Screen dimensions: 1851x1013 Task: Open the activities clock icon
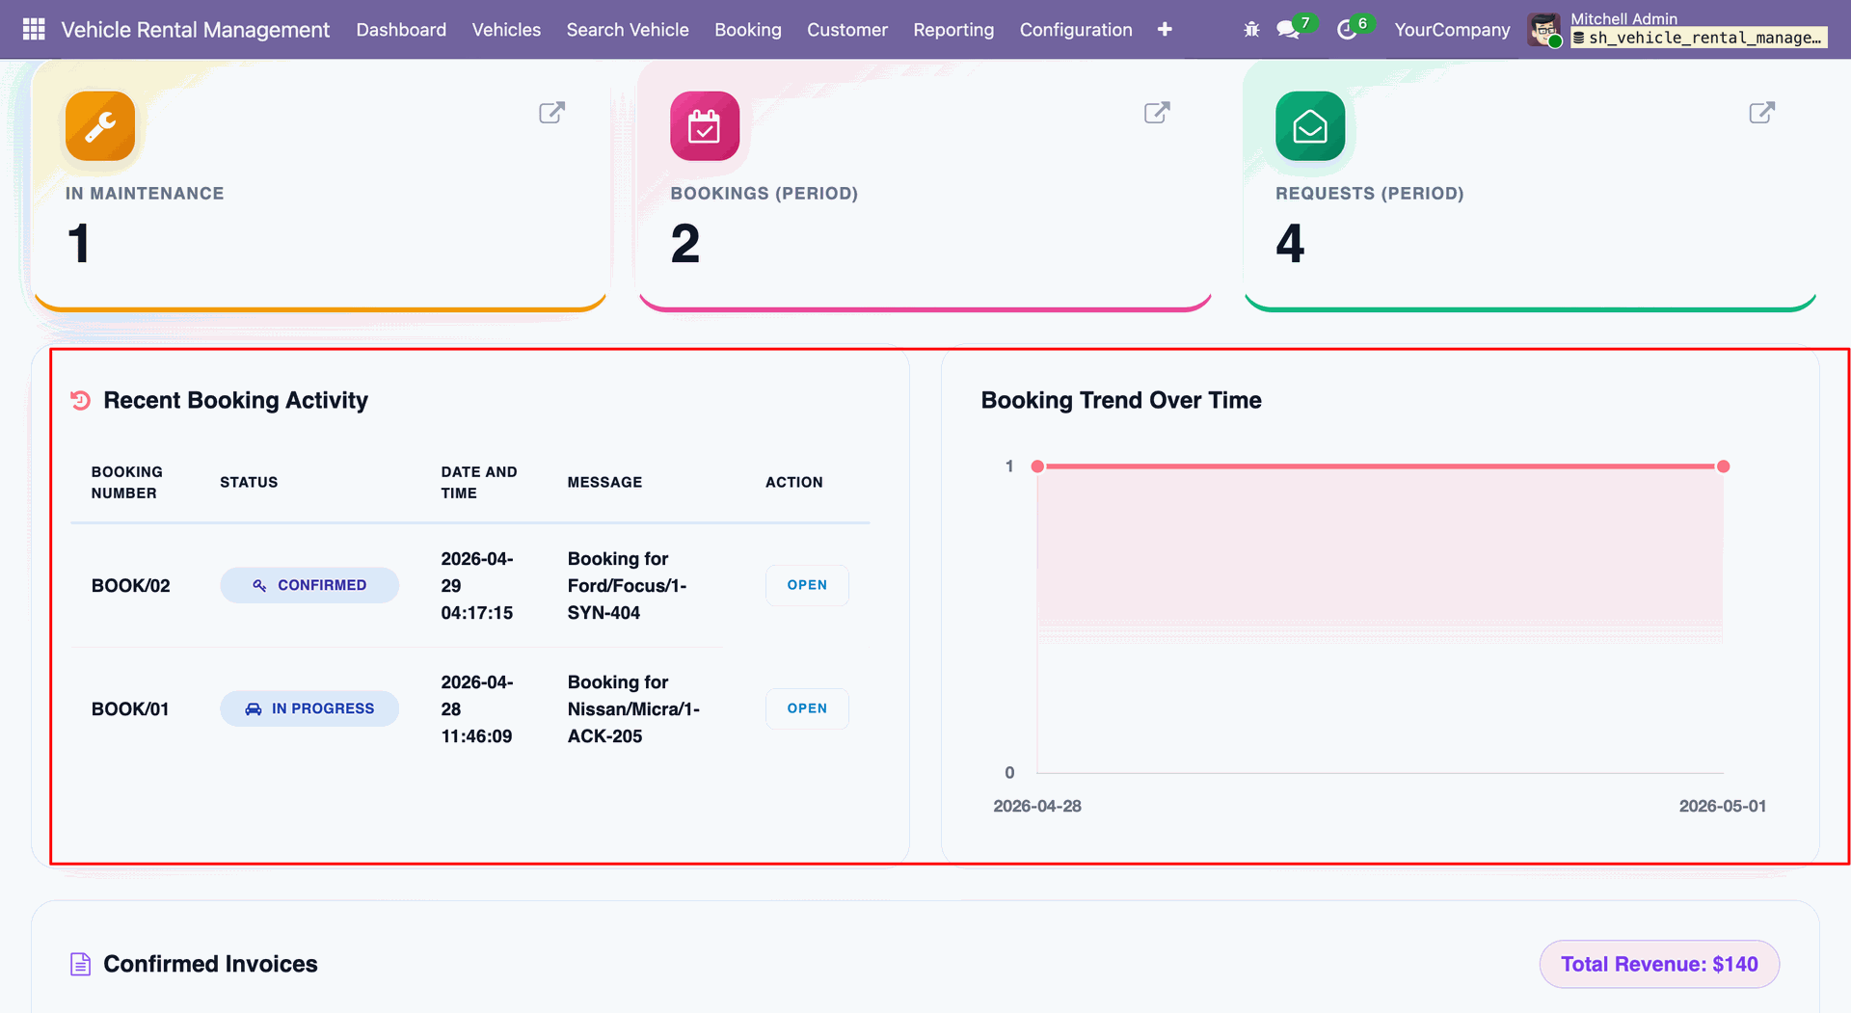tap(1347, 30)
